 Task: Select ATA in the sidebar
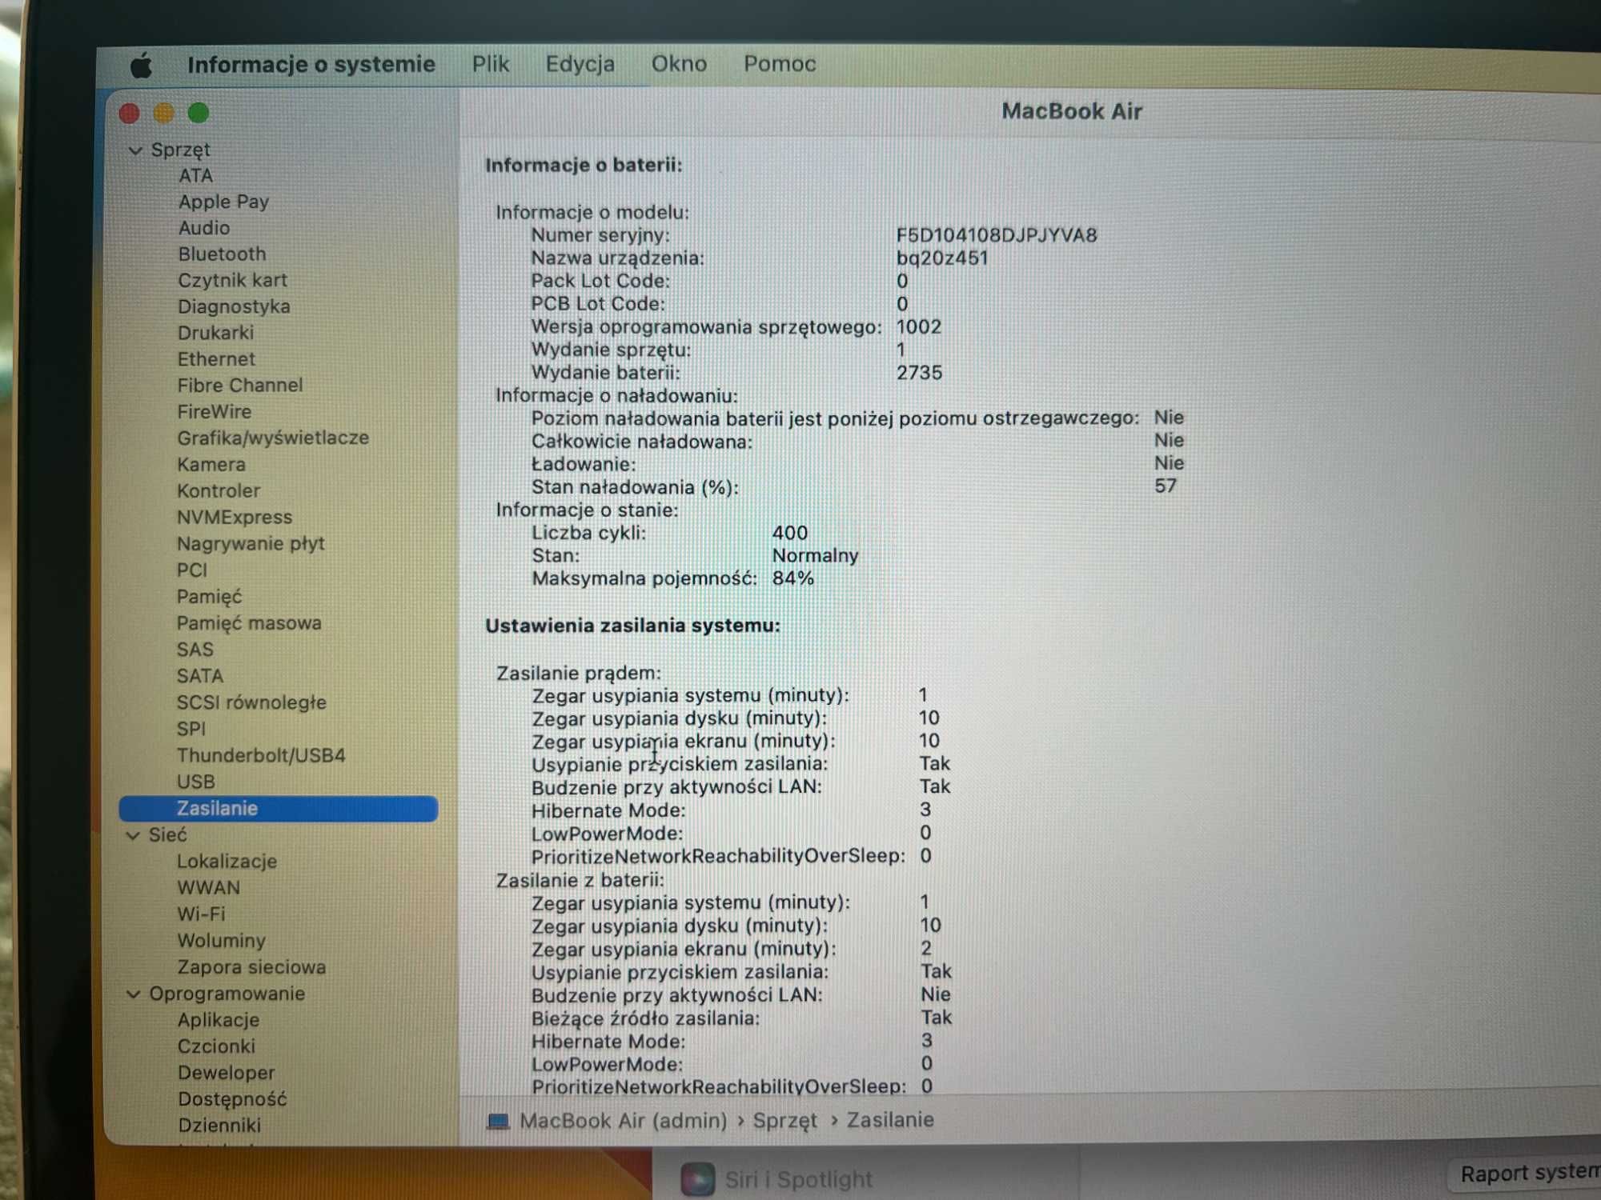click(x=195, y=175)
